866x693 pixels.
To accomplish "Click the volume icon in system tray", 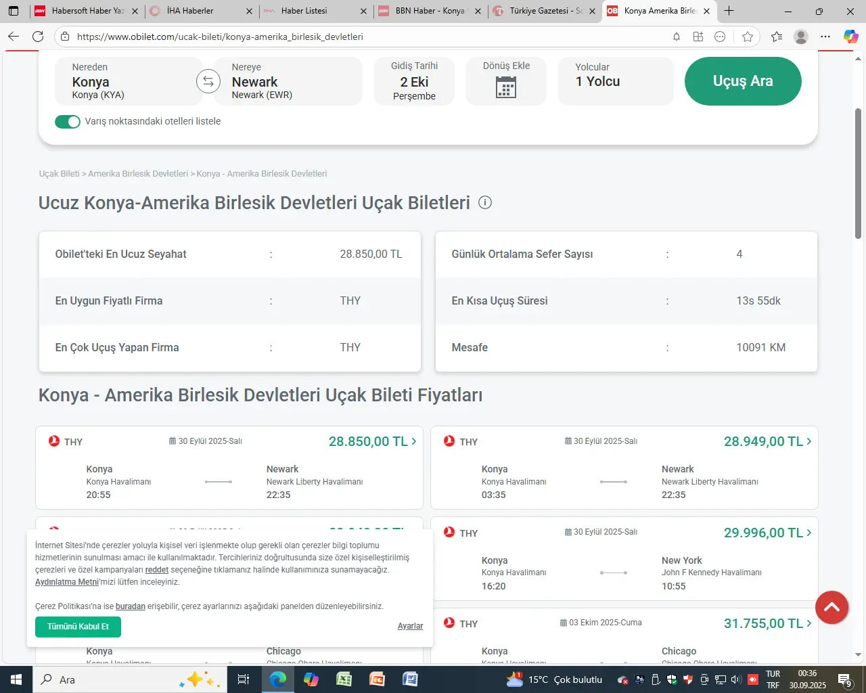I will 736,679.
